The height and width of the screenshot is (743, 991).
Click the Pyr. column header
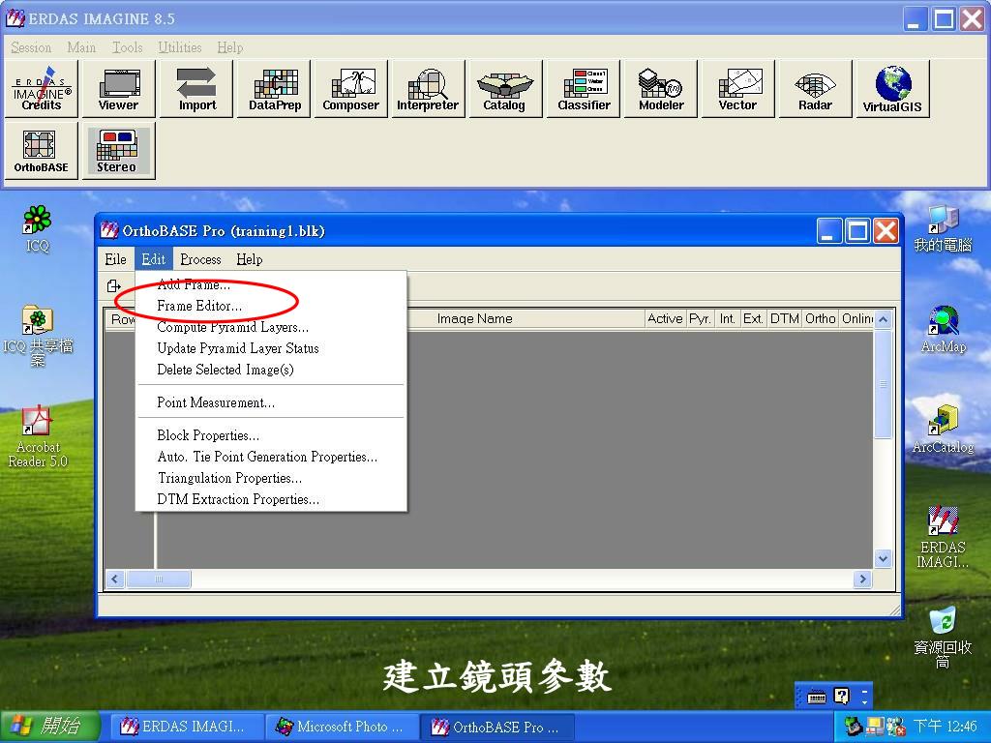[701, 319]
